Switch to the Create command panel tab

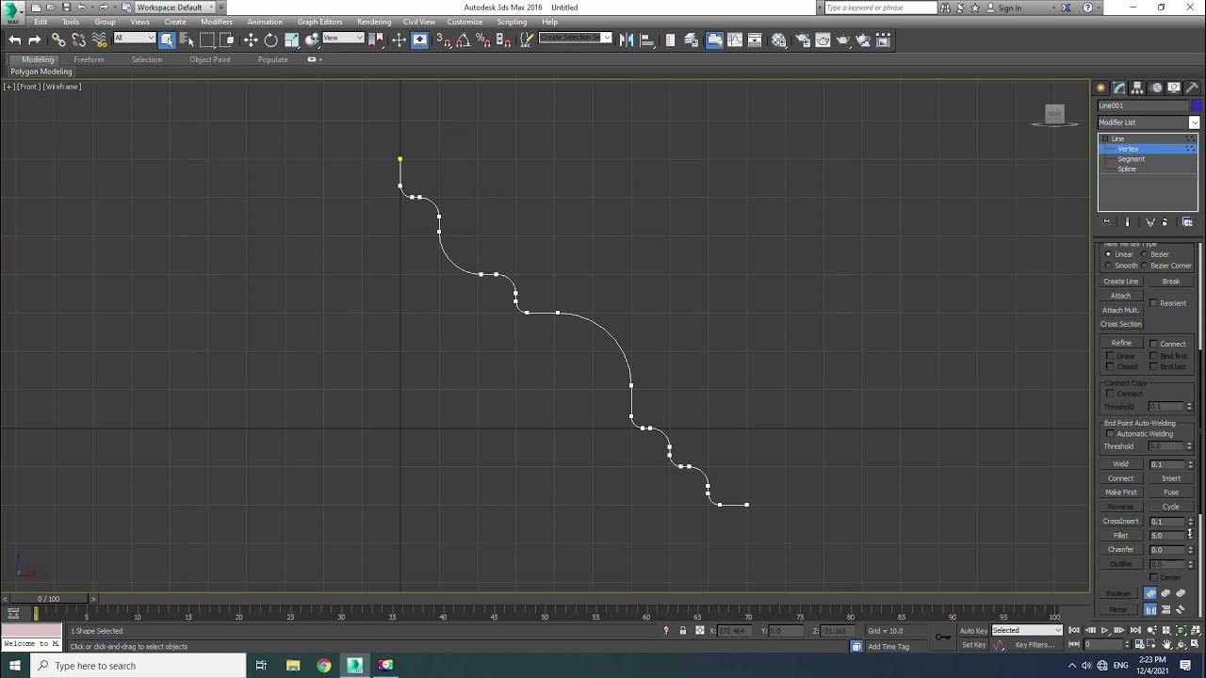(x=1100, y=88)
